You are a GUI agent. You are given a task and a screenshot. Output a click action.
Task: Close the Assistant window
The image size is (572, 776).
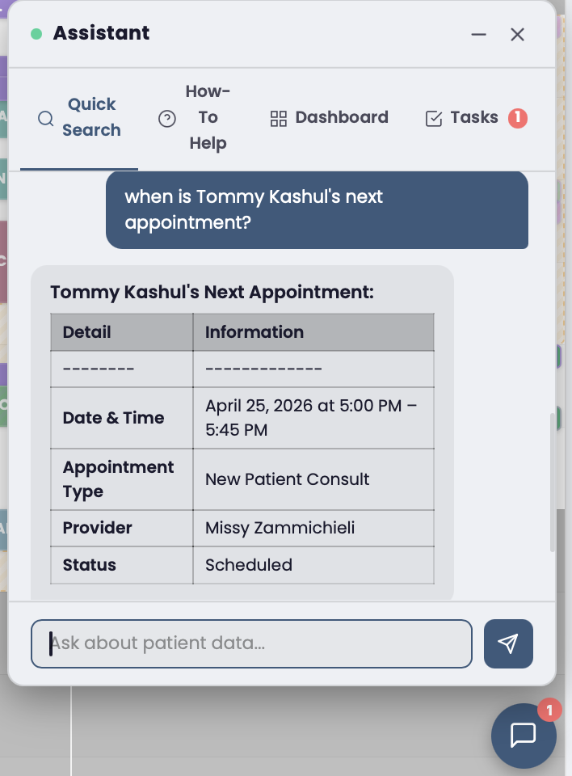[x=517, y=34]
